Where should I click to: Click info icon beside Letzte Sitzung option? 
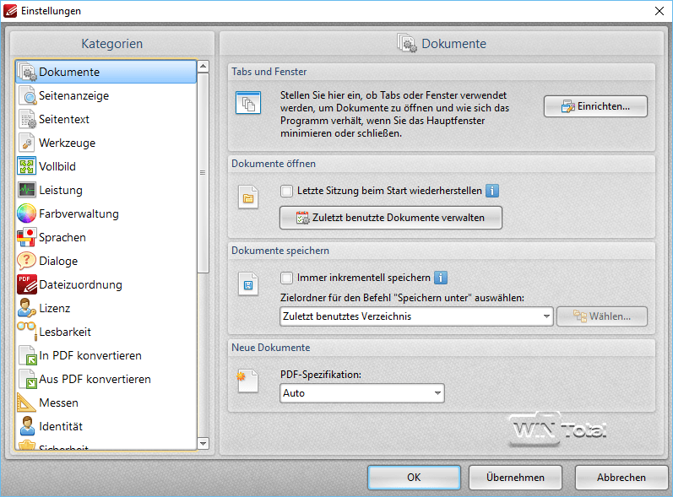(x=492, y=191)
